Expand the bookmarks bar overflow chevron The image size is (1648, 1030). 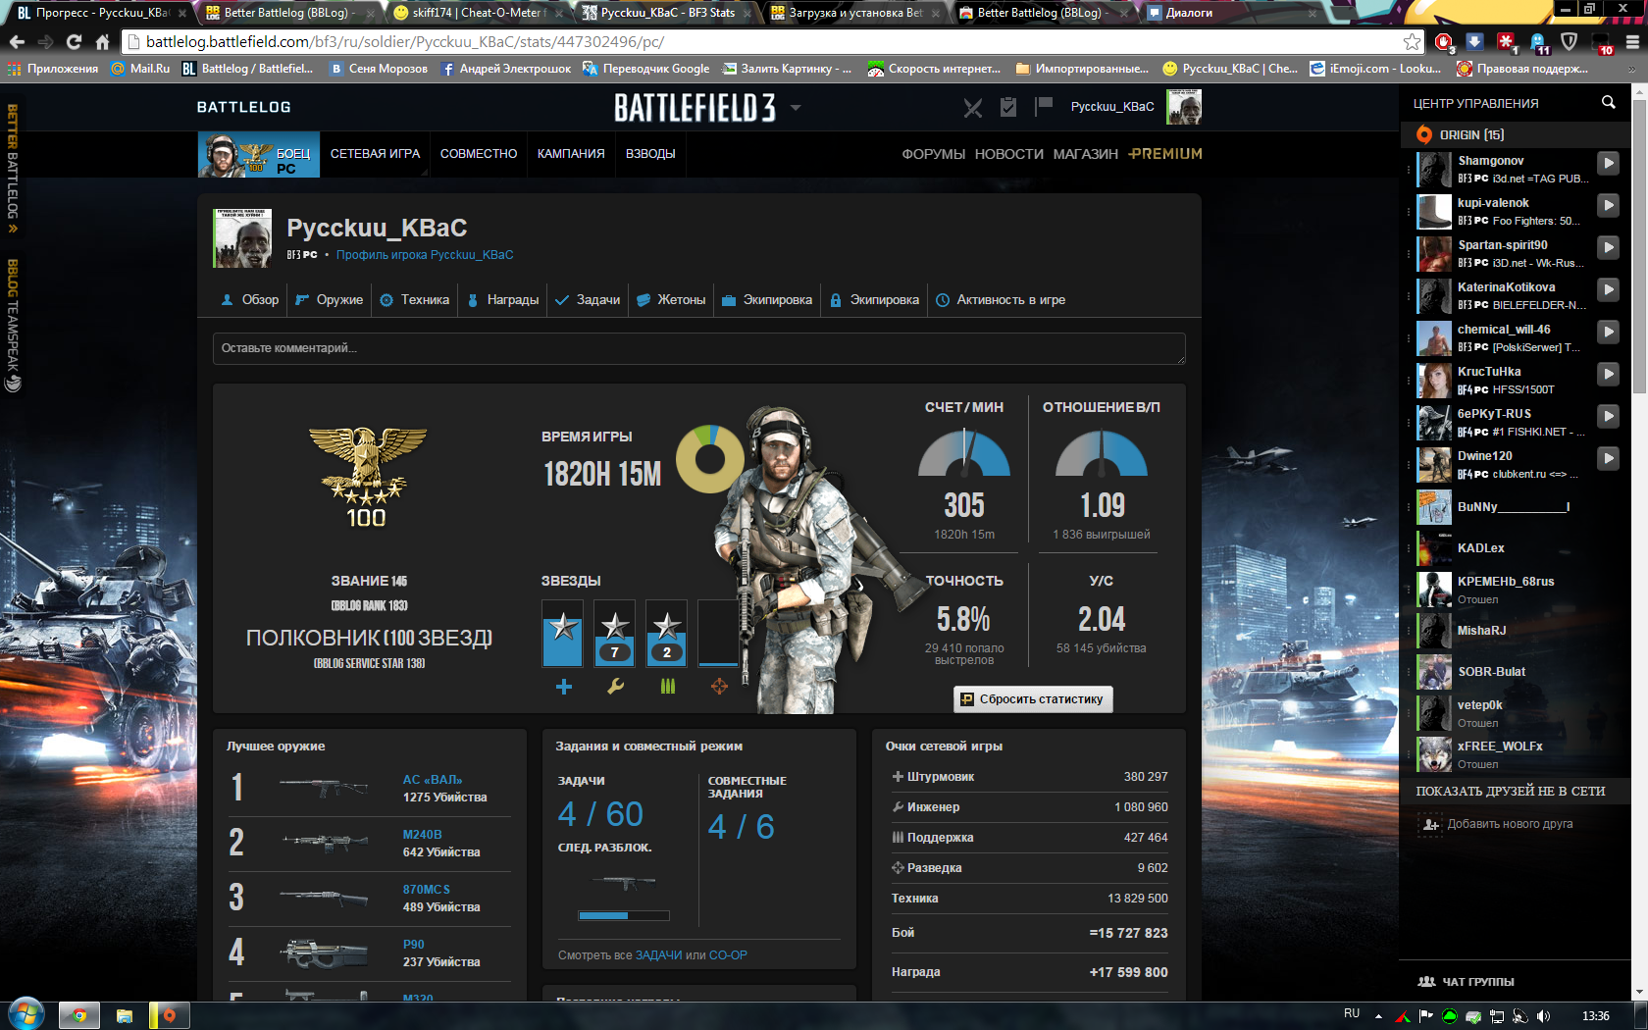1632,69
